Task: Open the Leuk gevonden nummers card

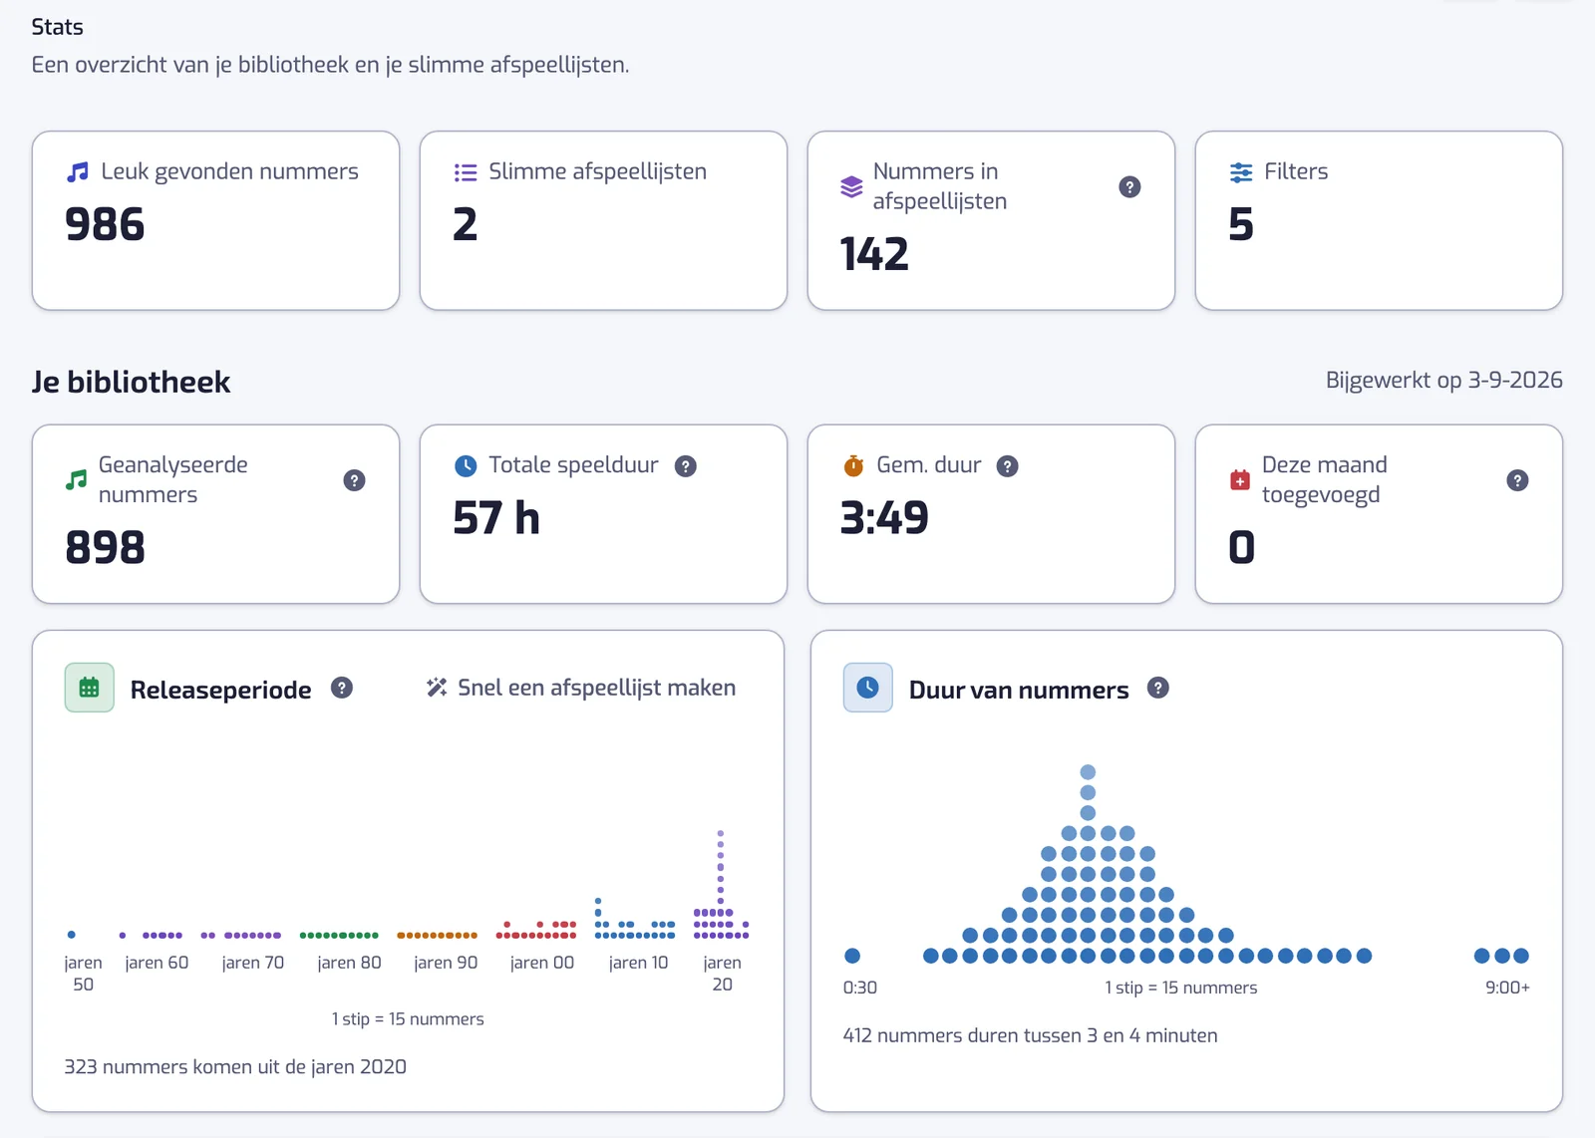Action: click(x=216, y=220)
